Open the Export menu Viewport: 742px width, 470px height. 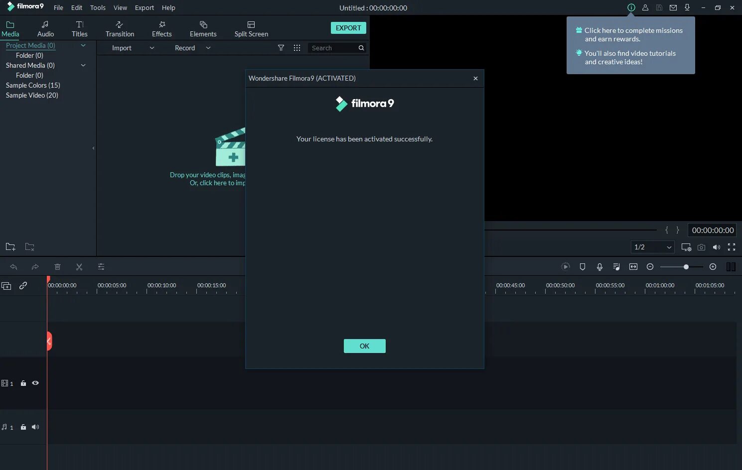coord(145,7)
